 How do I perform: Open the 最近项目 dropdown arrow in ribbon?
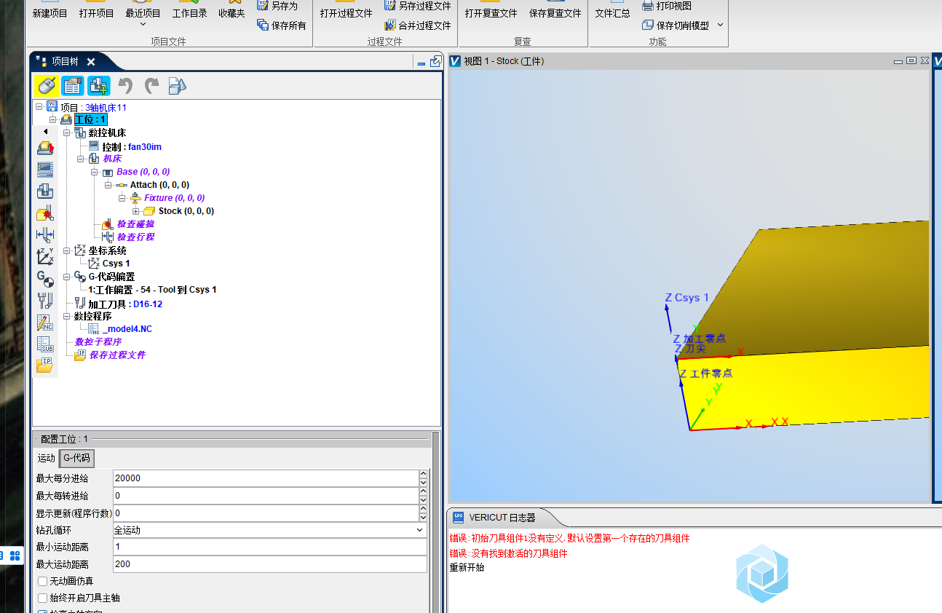(x=143, y=25)
